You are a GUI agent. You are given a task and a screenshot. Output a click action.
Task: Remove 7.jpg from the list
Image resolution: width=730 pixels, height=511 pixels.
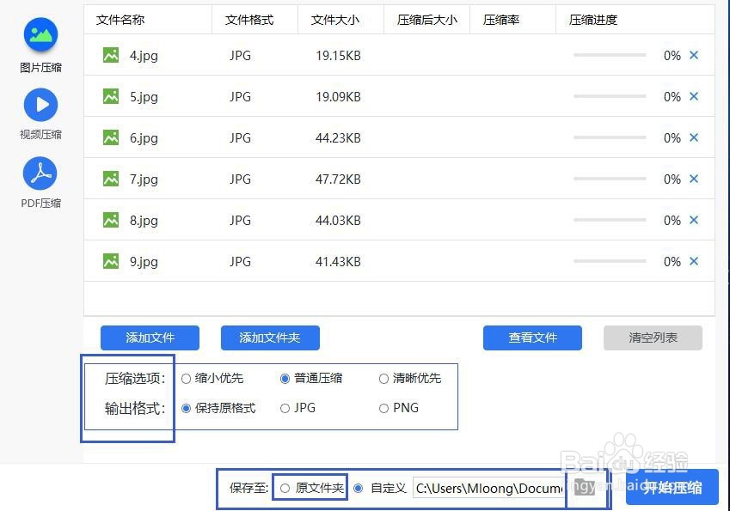pyautogui.click(x=694, y=179)
